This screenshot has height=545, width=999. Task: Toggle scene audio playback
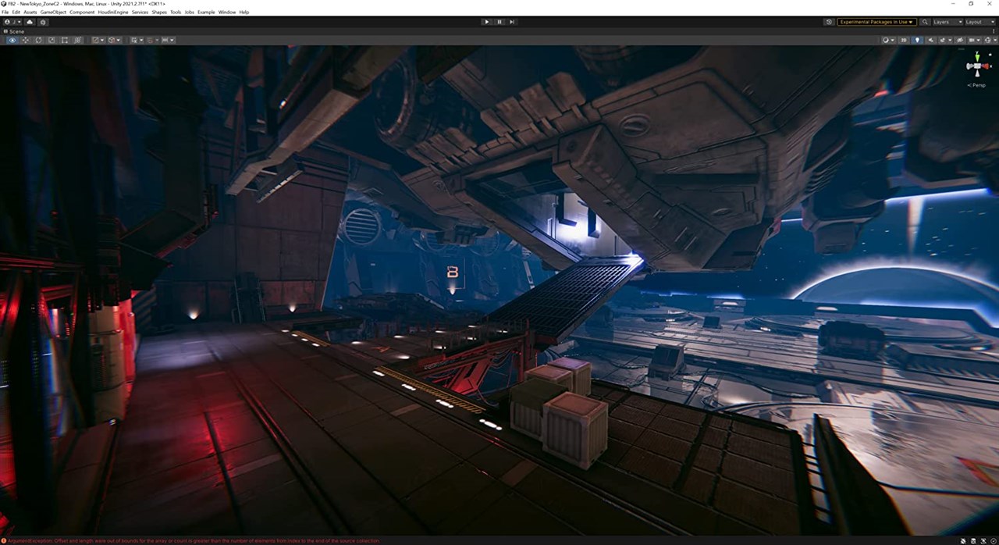coord(930,40)
